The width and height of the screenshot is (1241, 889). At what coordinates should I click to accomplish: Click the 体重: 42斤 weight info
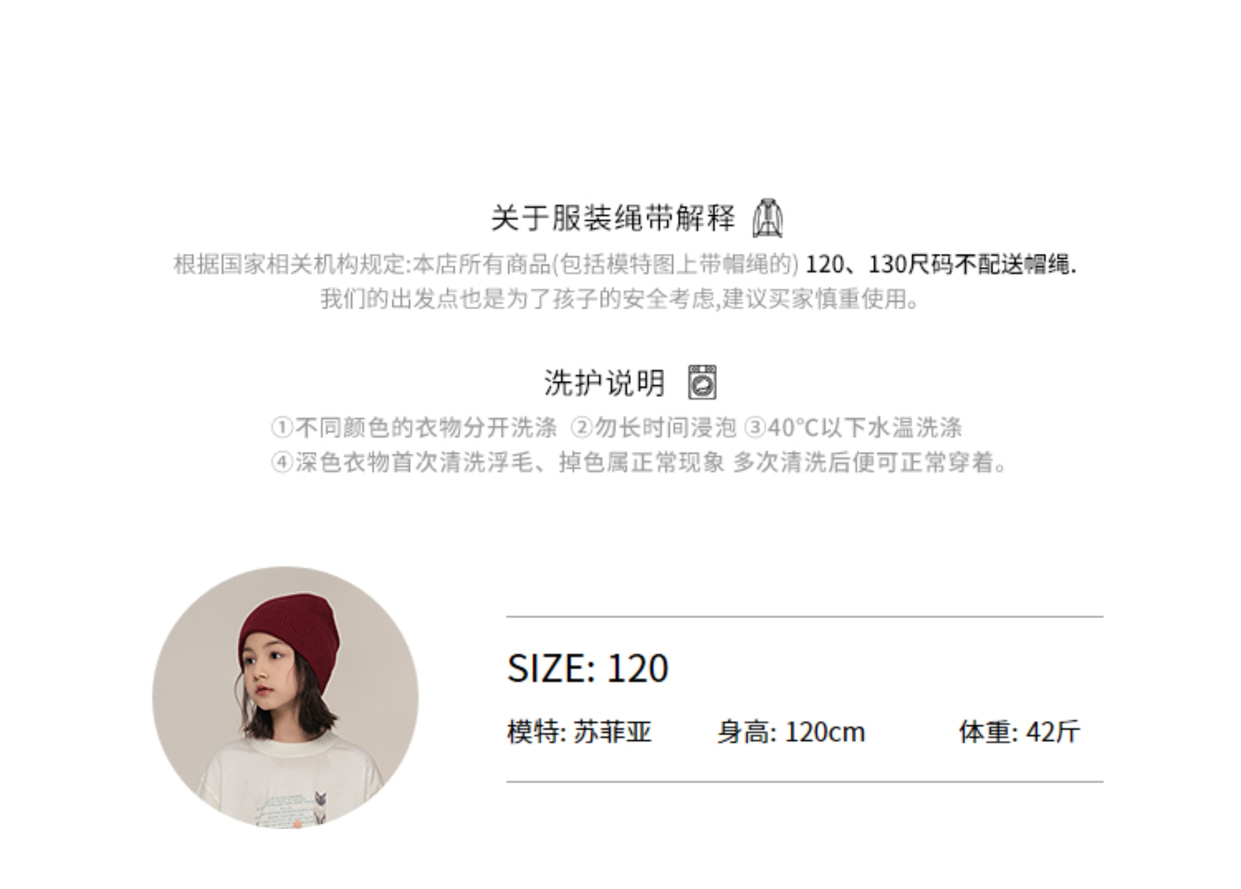click(x=1019, y=732)
